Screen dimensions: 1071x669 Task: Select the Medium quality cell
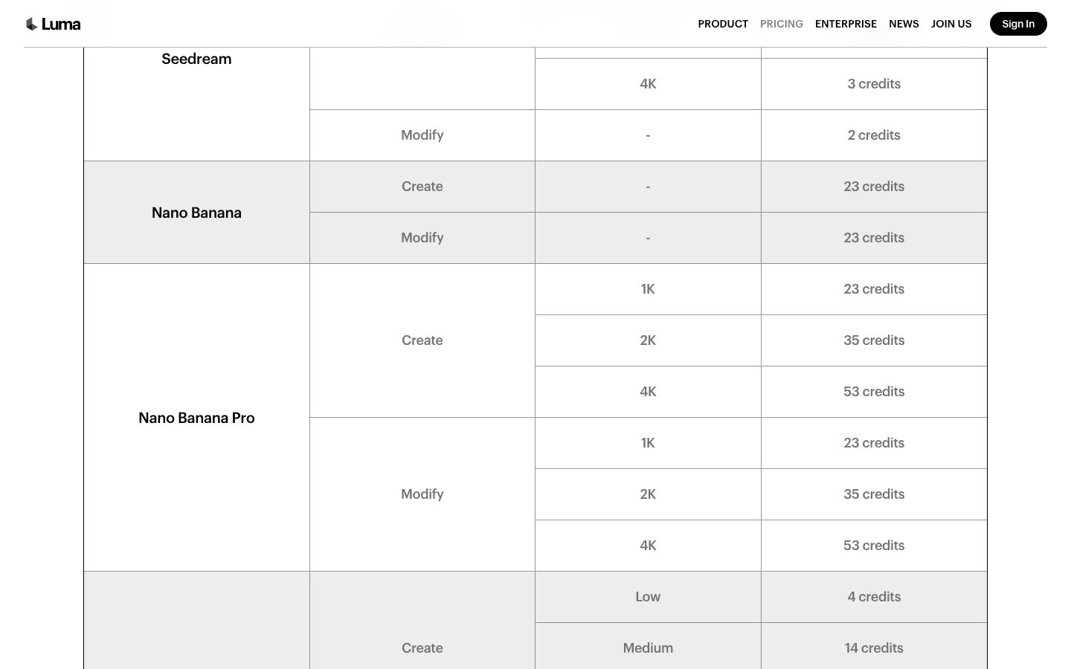[x=648, y=648]
